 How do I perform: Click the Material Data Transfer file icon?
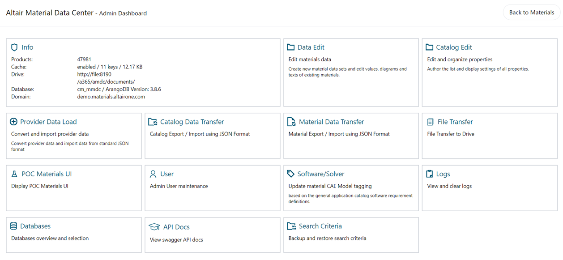(x=291, y=122)
